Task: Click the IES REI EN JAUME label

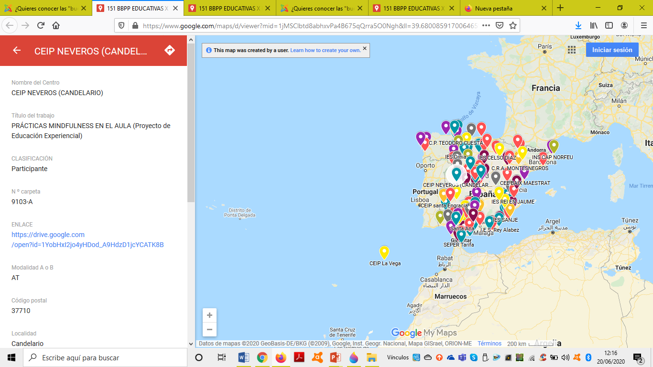Action: point(513,202)
